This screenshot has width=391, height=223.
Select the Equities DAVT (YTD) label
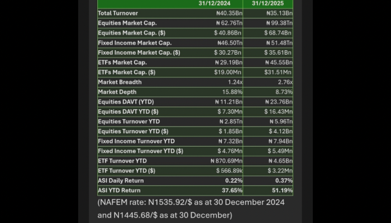[x=126, y=102]
